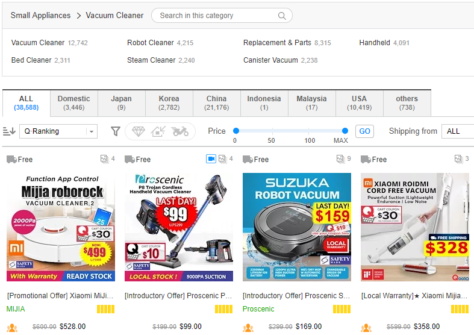Click the sort order icon beside Q-Ranking
This screenshot has height=335, width=474.
[x=9, y=131]
